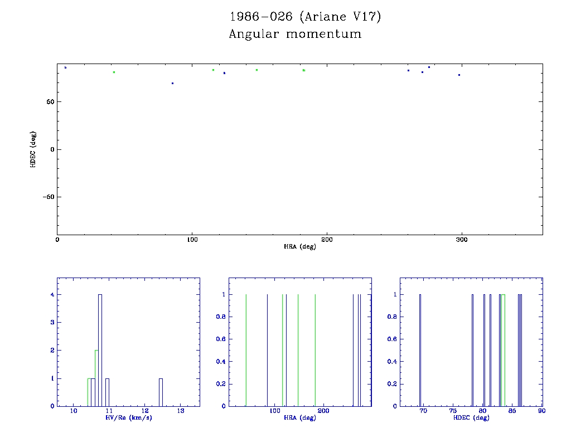Click the "200" tick label under the top scatter plot
The height and width of the screenshot is (428, 571).
tap(327, 240)
